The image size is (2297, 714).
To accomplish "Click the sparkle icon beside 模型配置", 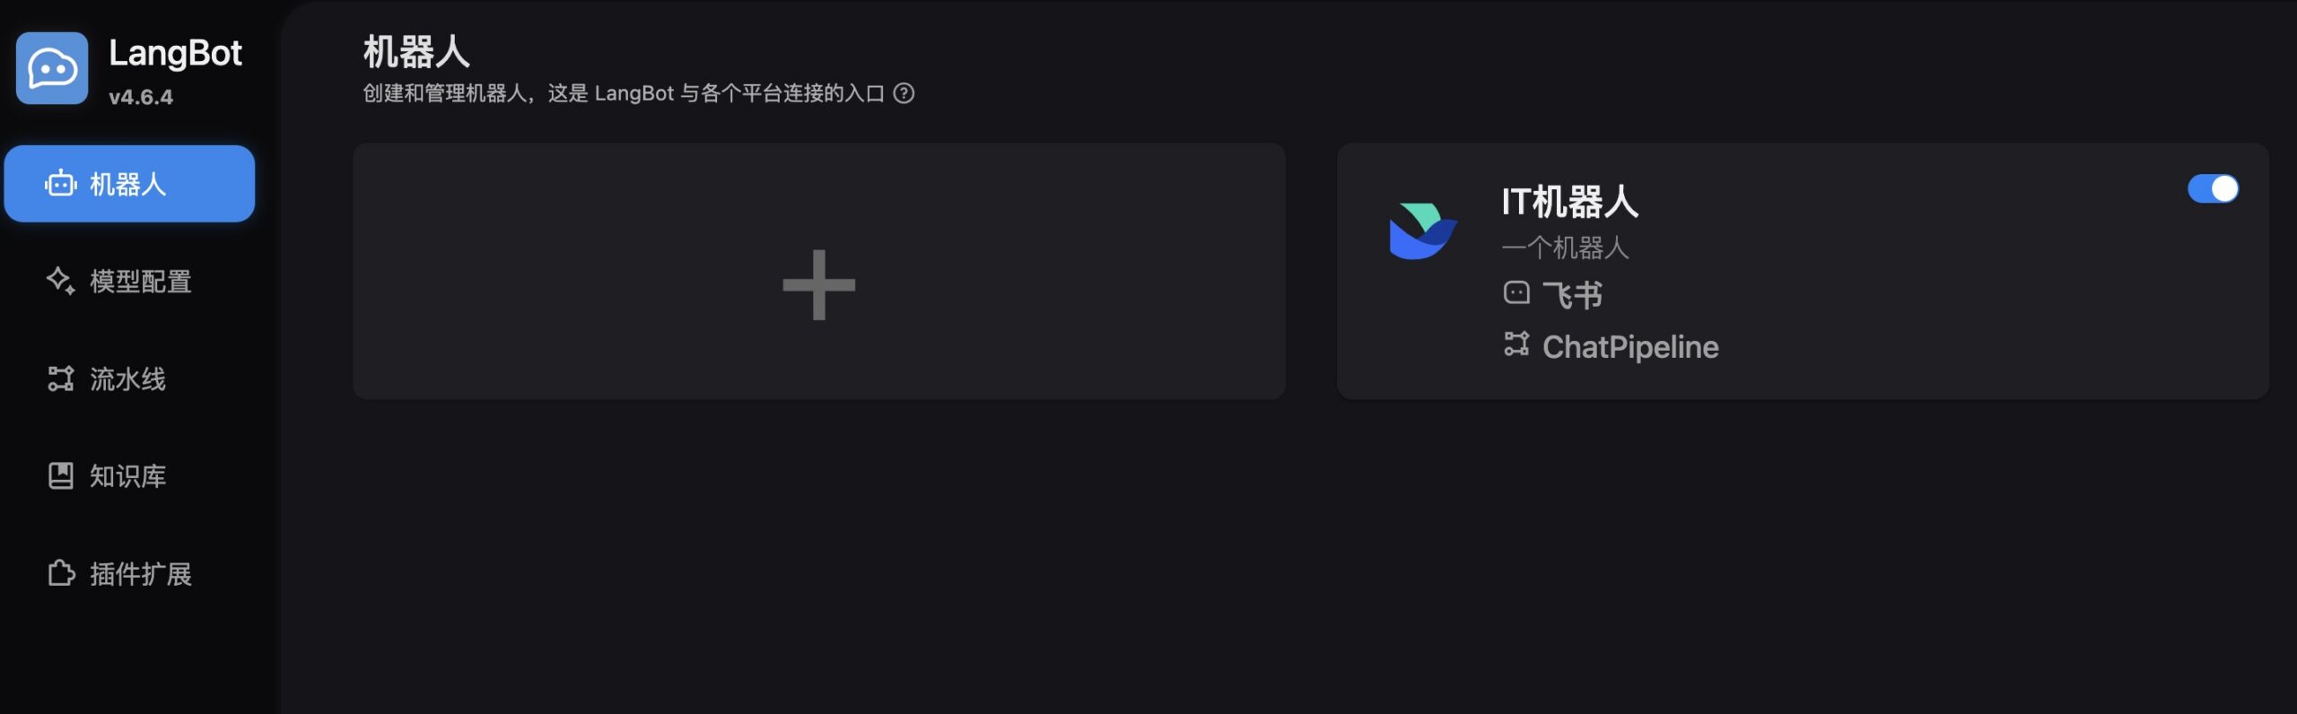I will click(x=60, y=281).
